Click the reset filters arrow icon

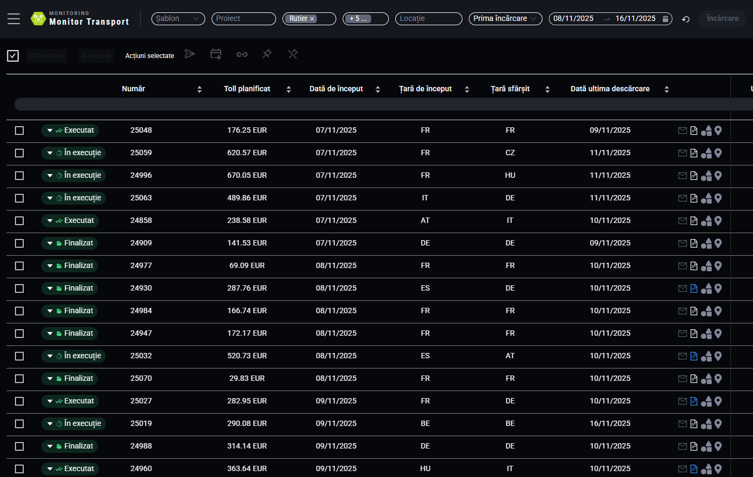(x=685, y=18)
